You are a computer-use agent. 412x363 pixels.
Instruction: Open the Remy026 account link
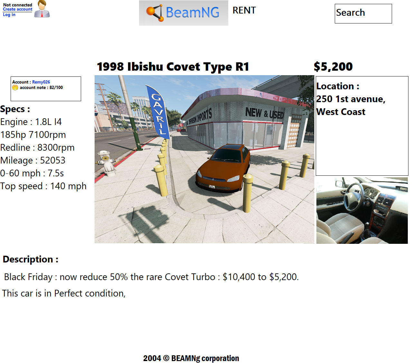41,82
